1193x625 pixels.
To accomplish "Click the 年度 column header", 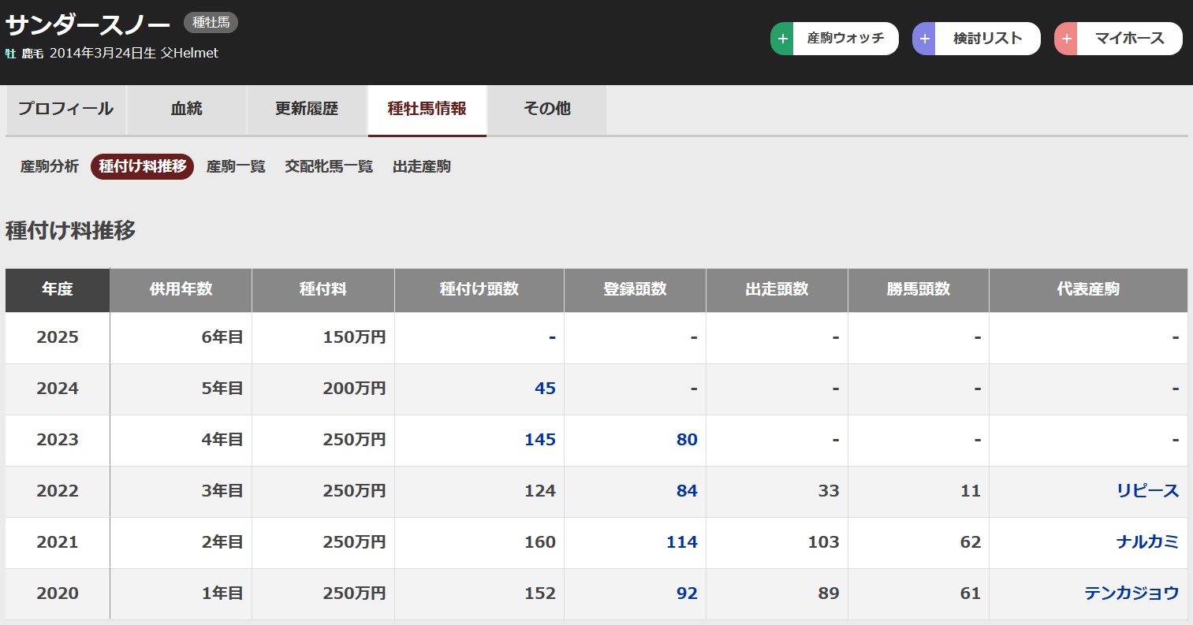I will 58,289.
